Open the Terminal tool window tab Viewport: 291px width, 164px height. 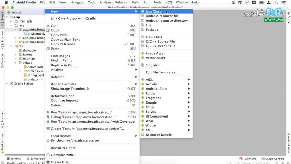click(14, 159)
